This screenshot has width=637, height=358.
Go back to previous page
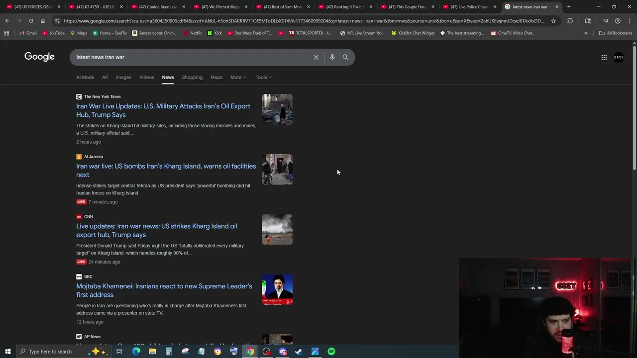pyautogui.click(x=7, y=21)
